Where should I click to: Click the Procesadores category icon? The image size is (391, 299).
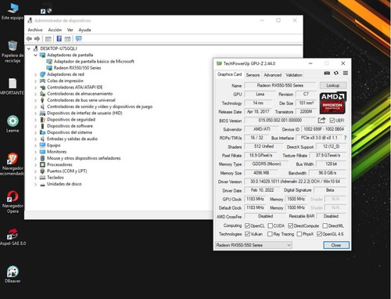point(42,164)
